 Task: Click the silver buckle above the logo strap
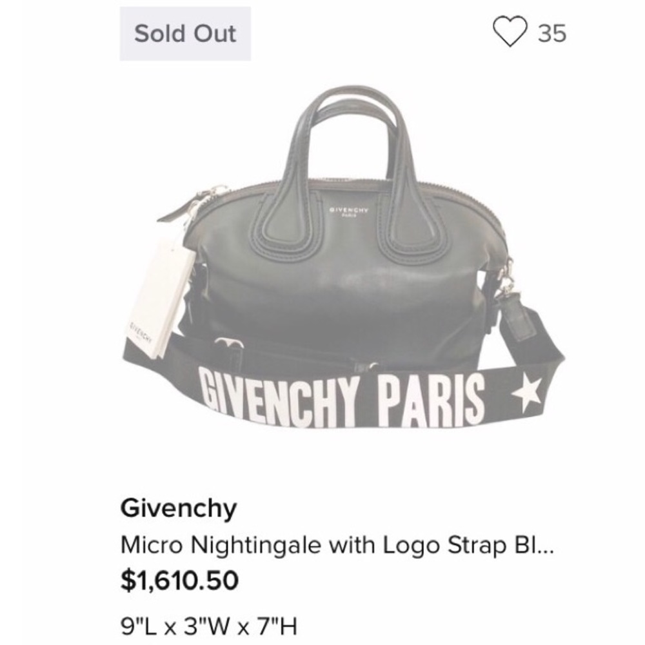pyautogui.click(x=229, y=346)
